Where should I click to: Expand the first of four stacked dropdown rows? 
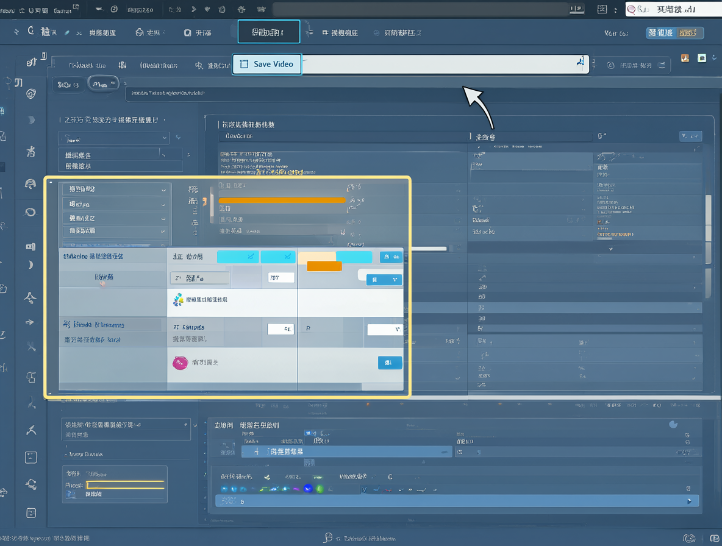click(115, 189)
